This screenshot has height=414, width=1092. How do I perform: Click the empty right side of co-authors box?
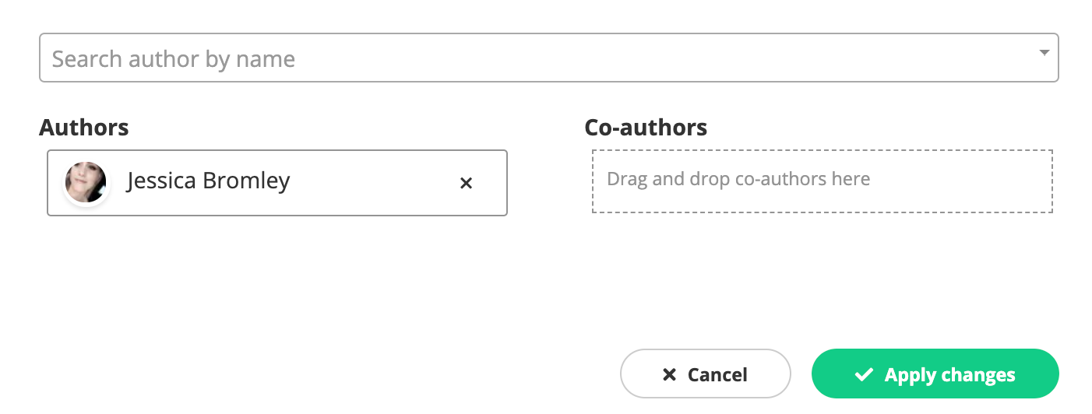[x=962, y=181]
